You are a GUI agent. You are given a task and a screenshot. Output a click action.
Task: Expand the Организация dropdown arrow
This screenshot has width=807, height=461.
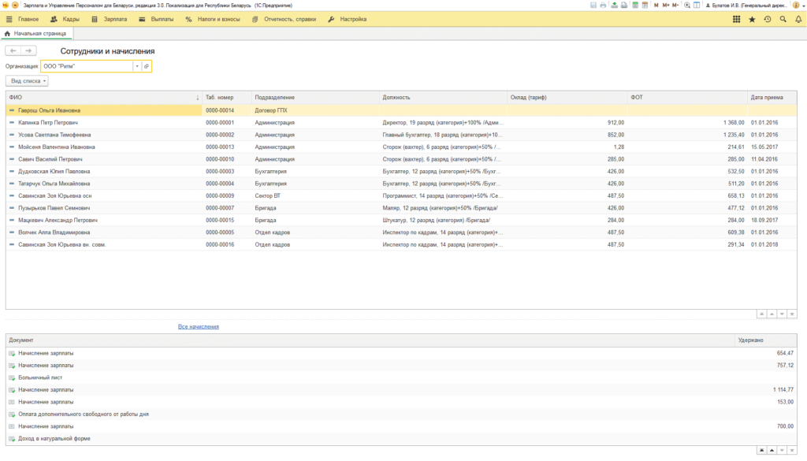point(137,66)
